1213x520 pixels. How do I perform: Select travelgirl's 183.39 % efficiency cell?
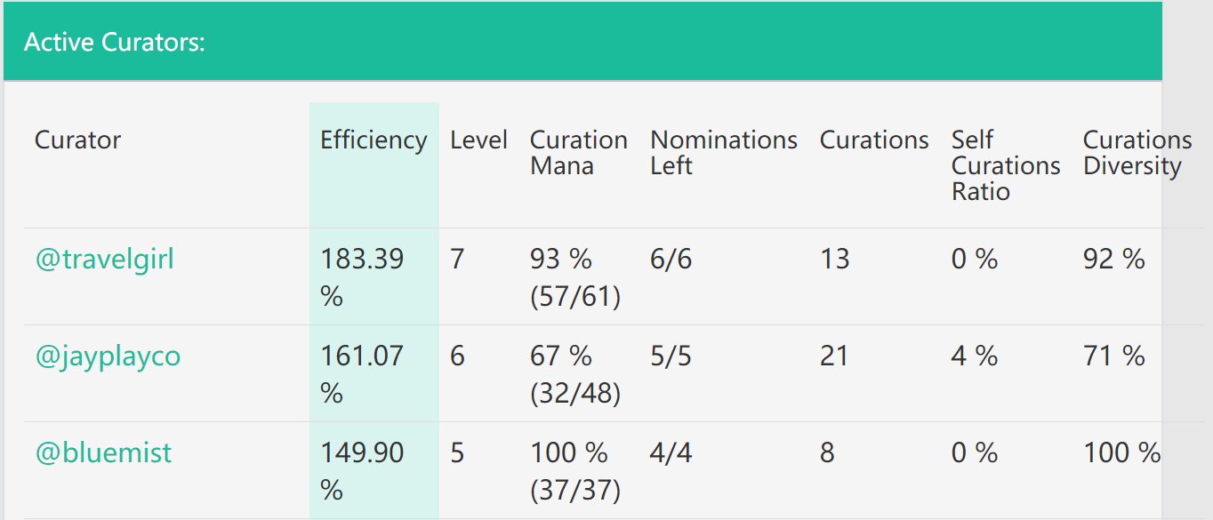pyautogui.click(x=362, y=276)
